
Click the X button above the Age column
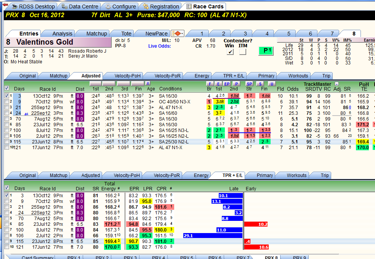(x=148, y=83)
